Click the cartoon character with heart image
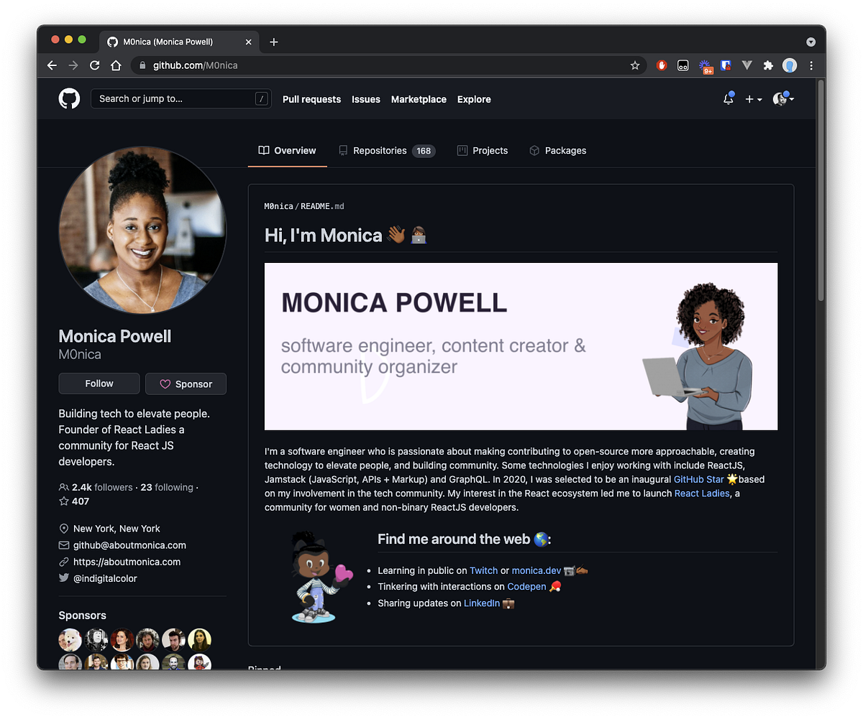863x719 pixels. (321, 577)
